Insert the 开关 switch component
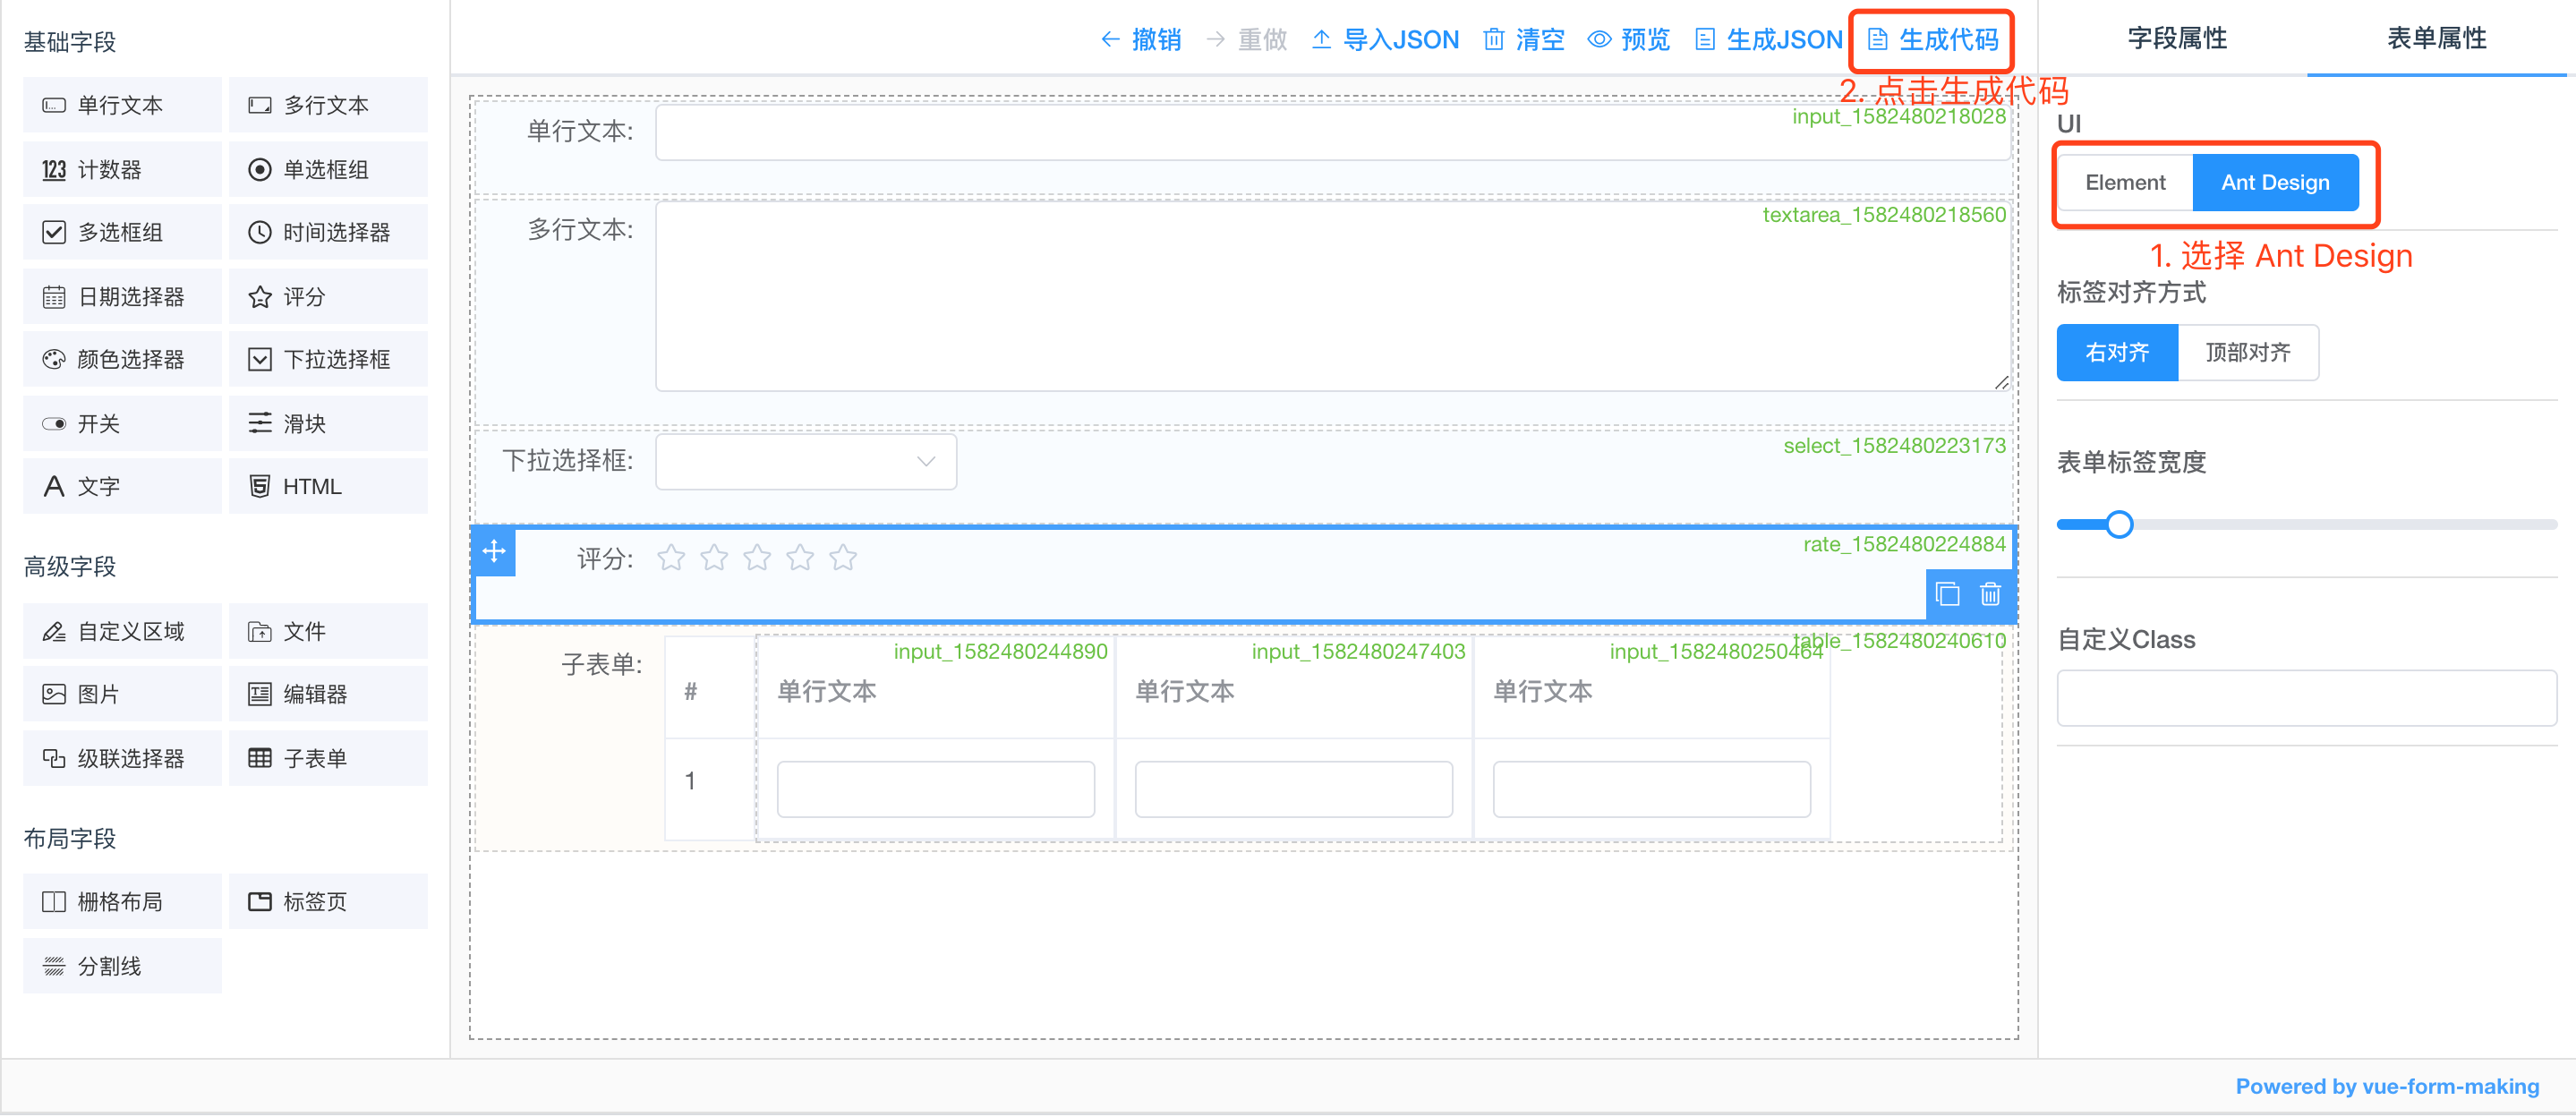This screenshot has height=1117, width=2576. point(122,423)
